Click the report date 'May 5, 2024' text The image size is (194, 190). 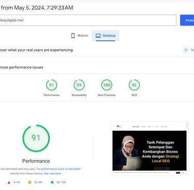tap(29, 8)
